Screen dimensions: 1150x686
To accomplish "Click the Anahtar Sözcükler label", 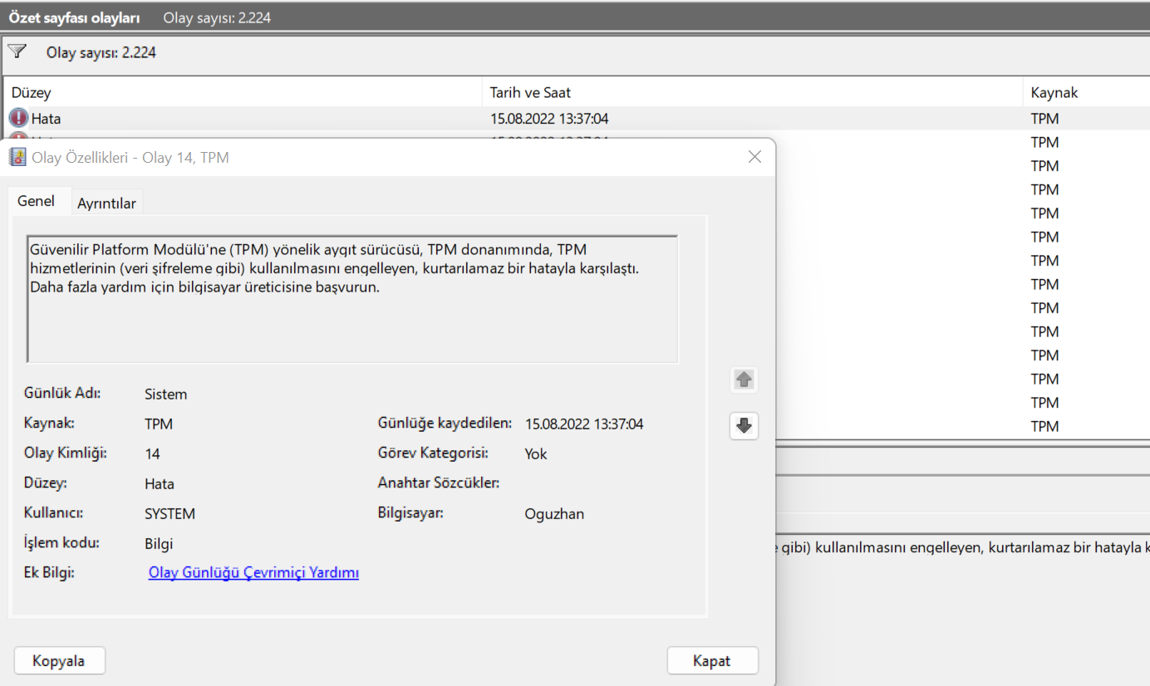I will [439, 483].
